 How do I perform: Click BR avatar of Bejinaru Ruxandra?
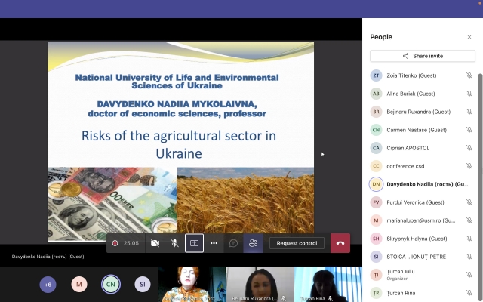pyautogui.click(x=376, y=112)
